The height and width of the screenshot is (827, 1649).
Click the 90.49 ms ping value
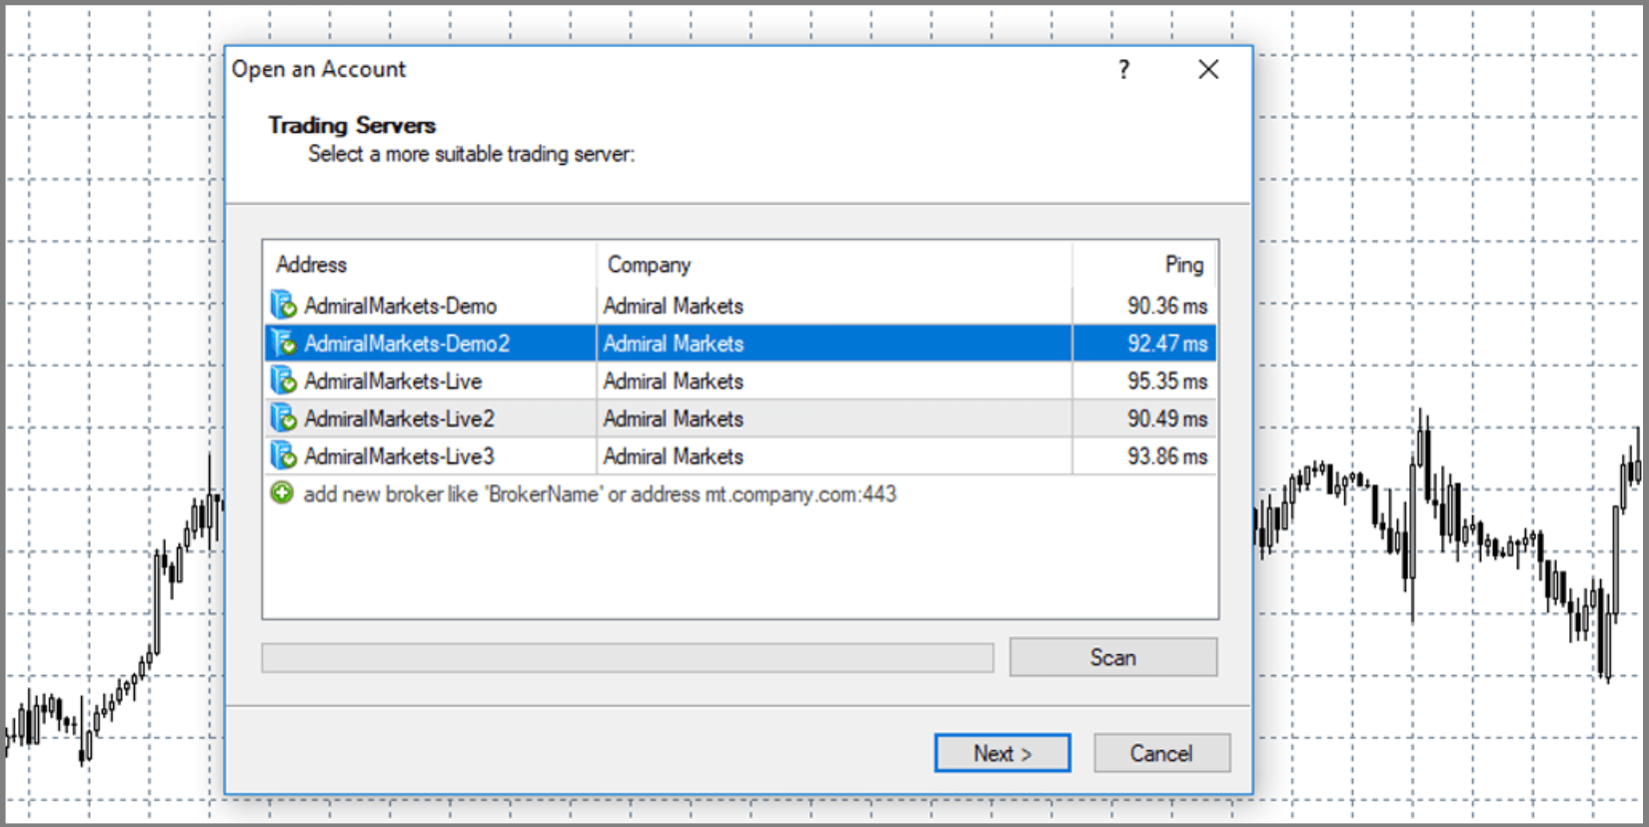tap(1167, 419)
